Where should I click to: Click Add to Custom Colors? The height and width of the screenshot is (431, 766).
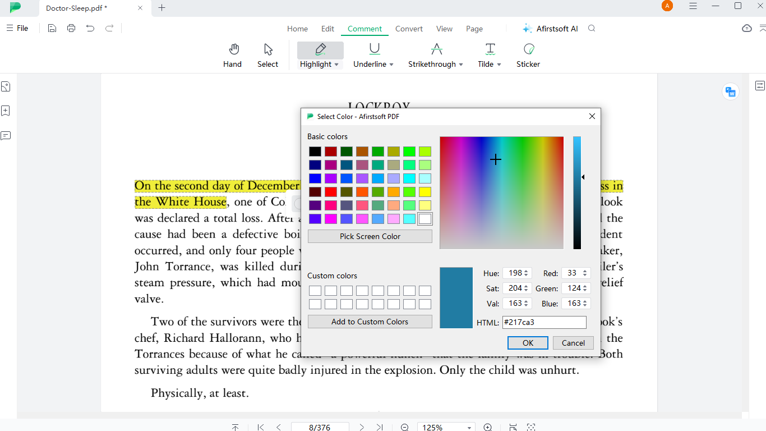[x=370, y=322]
